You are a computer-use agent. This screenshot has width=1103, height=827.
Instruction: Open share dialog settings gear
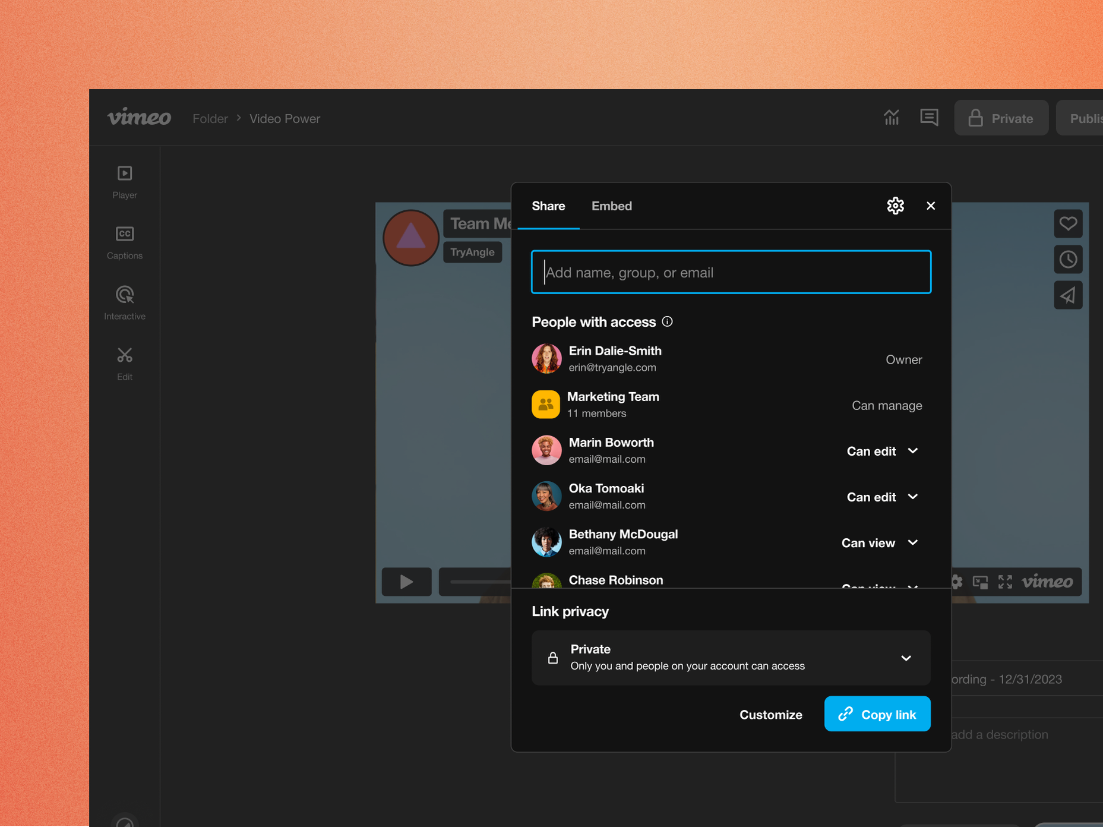pos(895,206)
